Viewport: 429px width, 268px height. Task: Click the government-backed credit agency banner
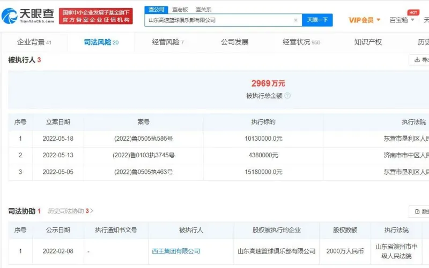[x=96, y=16]
